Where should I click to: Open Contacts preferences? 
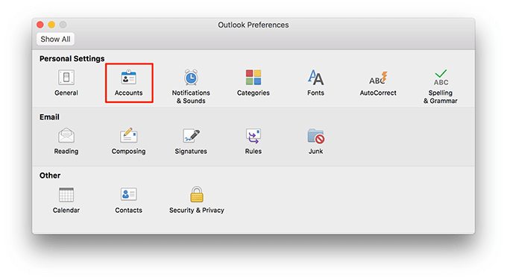pos(129,200)
